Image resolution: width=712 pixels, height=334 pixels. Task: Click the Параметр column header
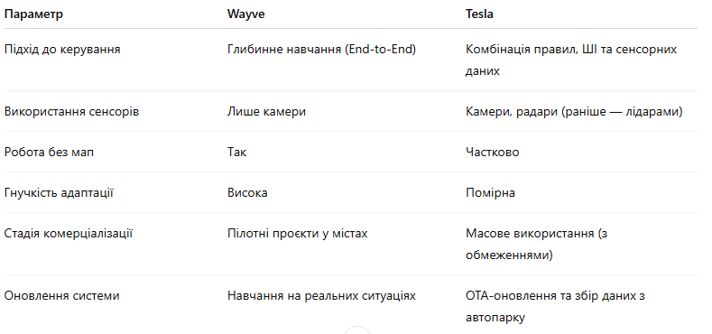point(33,14)
